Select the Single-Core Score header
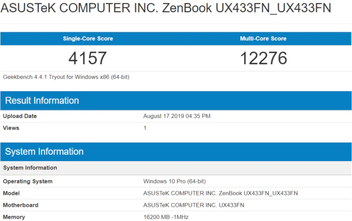Screen dimensions: 352x221 [88, 38]
